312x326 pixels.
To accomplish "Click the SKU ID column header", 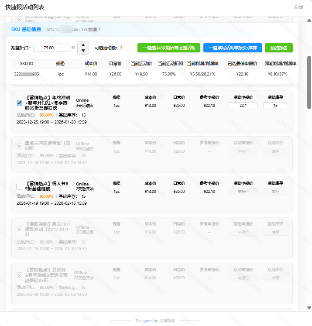I will pyautogui.click(x=27, y=64).
